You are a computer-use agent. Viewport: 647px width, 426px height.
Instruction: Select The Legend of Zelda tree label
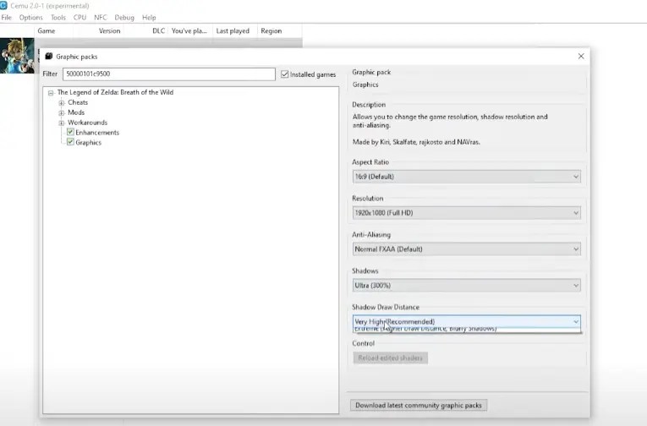tap(115, 92)
